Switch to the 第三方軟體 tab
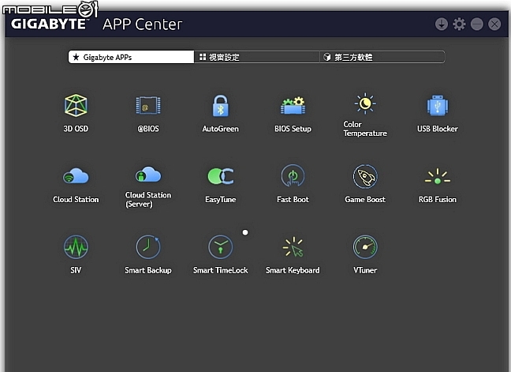This screenshot has width=511, height=372. pos(382,57)
